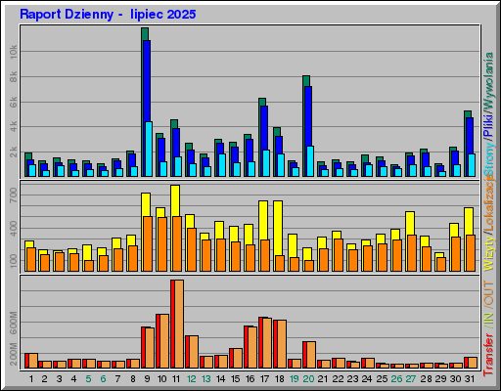The width and height of the screenshot is (501, 391).
Task: Click the day '23' x-axis label
Action: coord(352,379)
